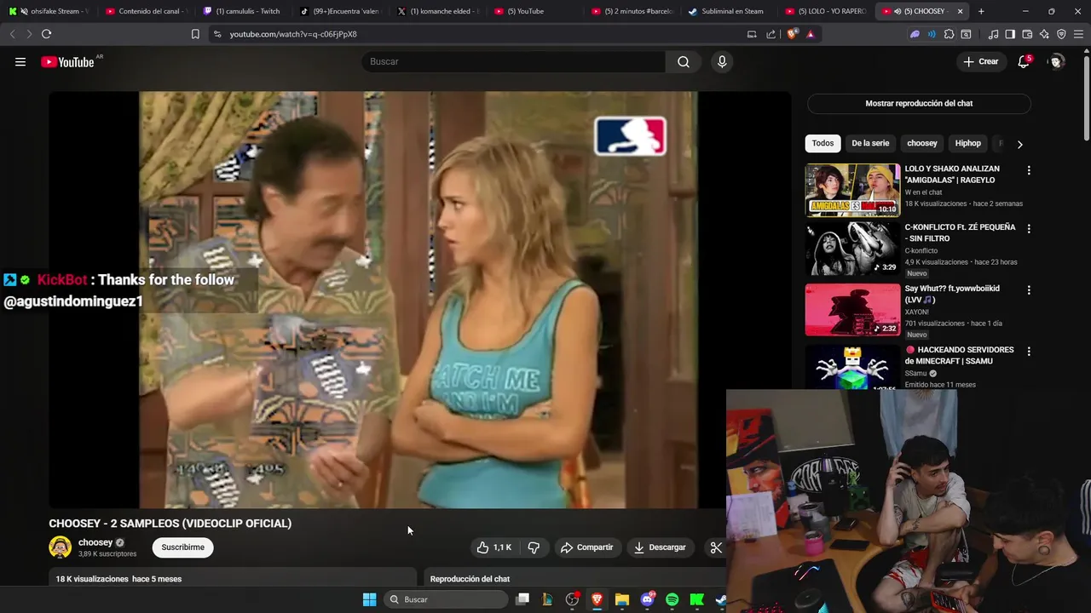Click the Crear button
The width and height of the screenshot is (1091, 613).
point(980,61)
